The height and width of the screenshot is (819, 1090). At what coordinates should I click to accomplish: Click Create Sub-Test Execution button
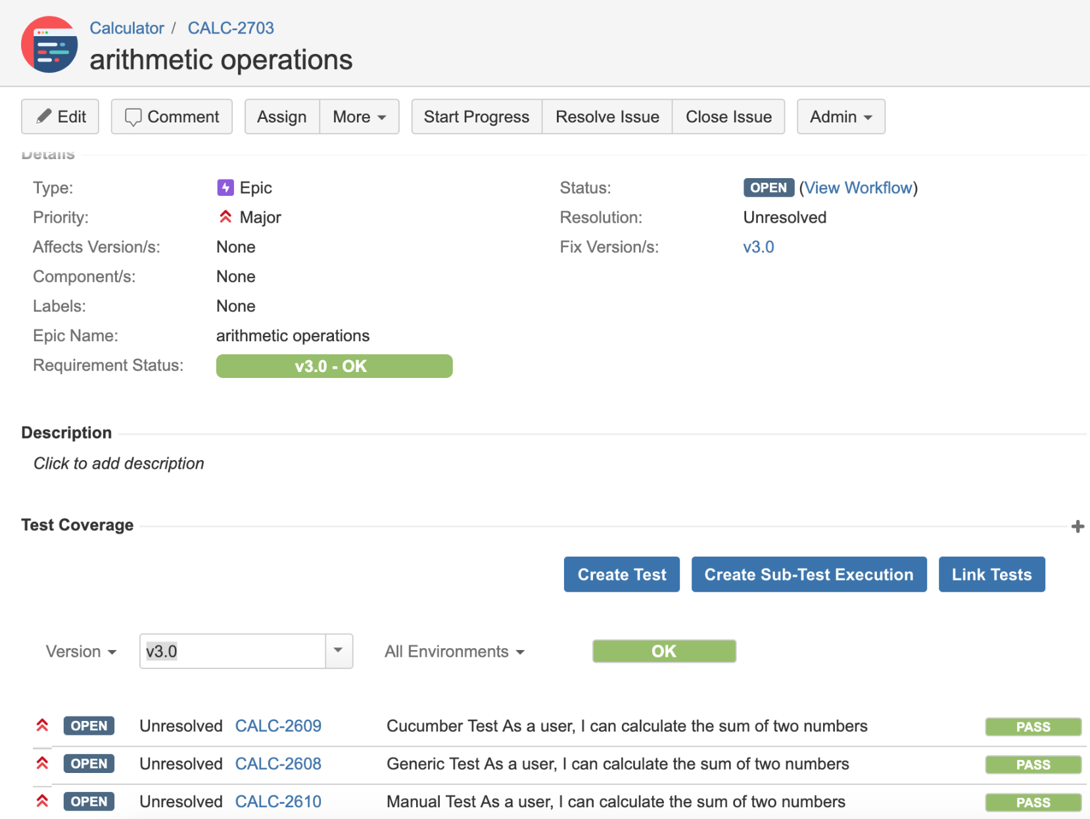809,574
